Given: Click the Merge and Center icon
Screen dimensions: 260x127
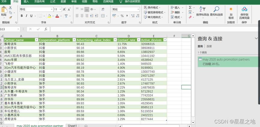Looking at the screenshot, I should coord(103,16).
